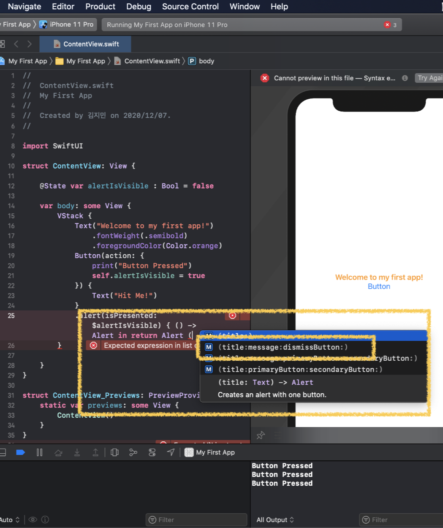The width and height of the screenshot is (443, 528).
Task: Pin the preview with the pin icon
Action: pos(261,435)
